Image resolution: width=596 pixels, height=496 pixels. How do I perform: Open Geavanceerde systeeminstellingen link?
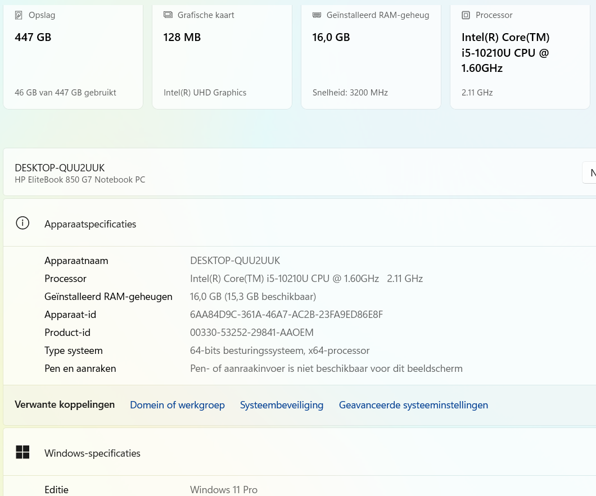click(x=414, y=405)
